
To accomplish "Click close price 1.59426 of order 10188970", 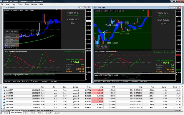I will 151,104.
